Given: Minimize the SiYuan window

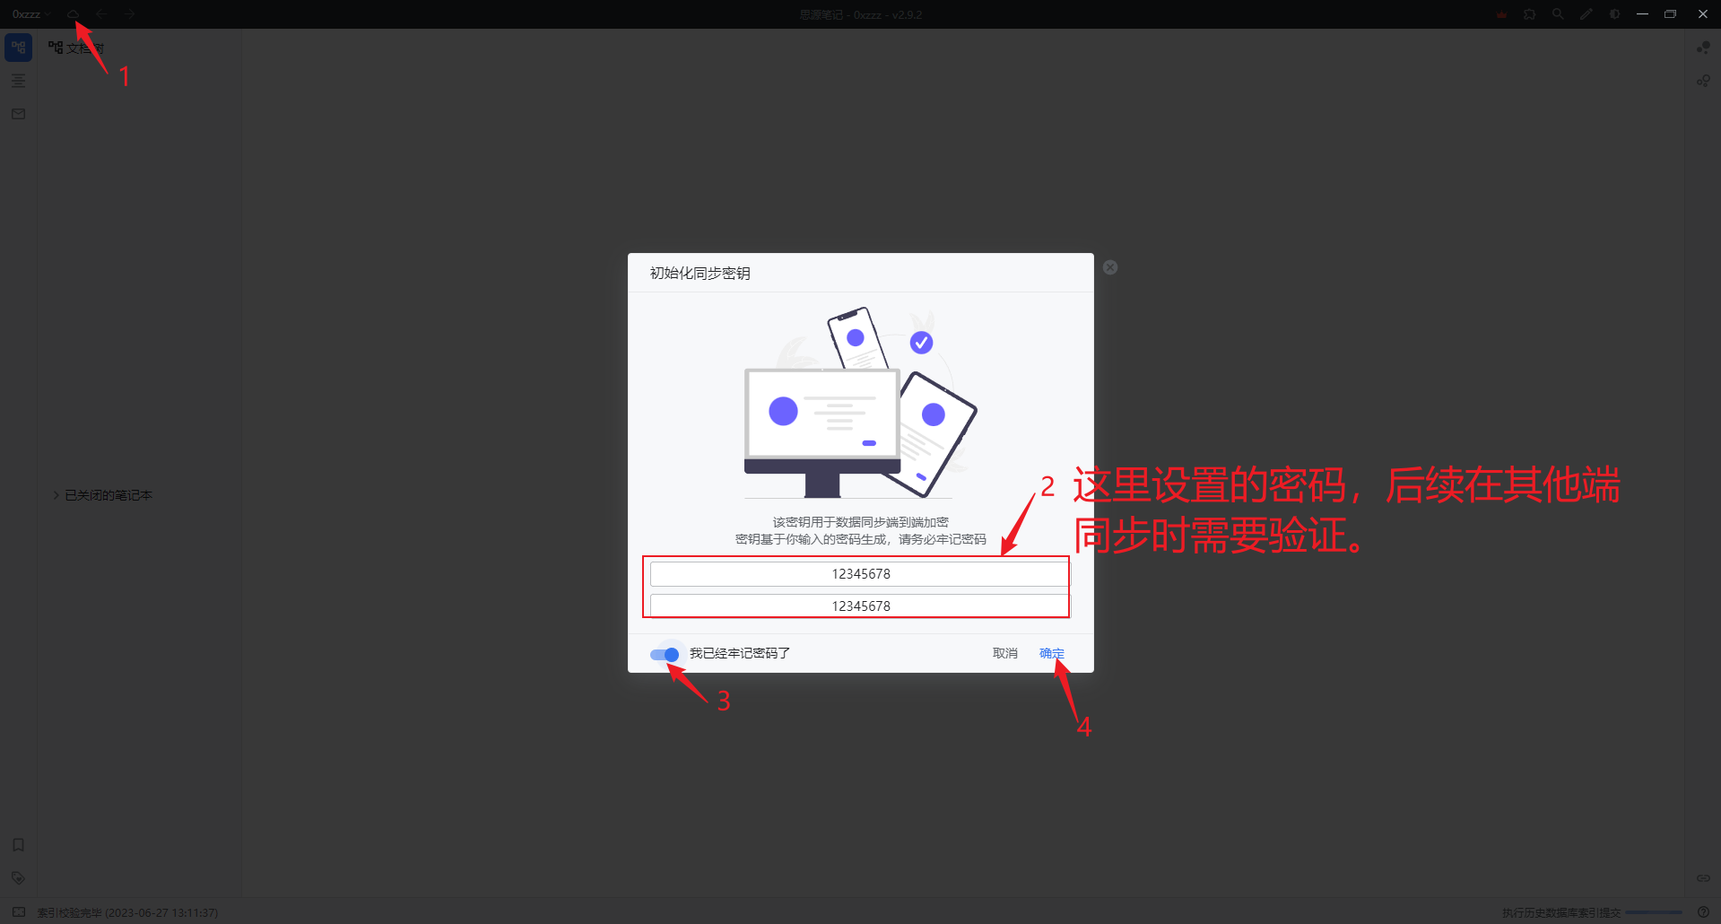Looking at the screenshot, I should 1642,14.
